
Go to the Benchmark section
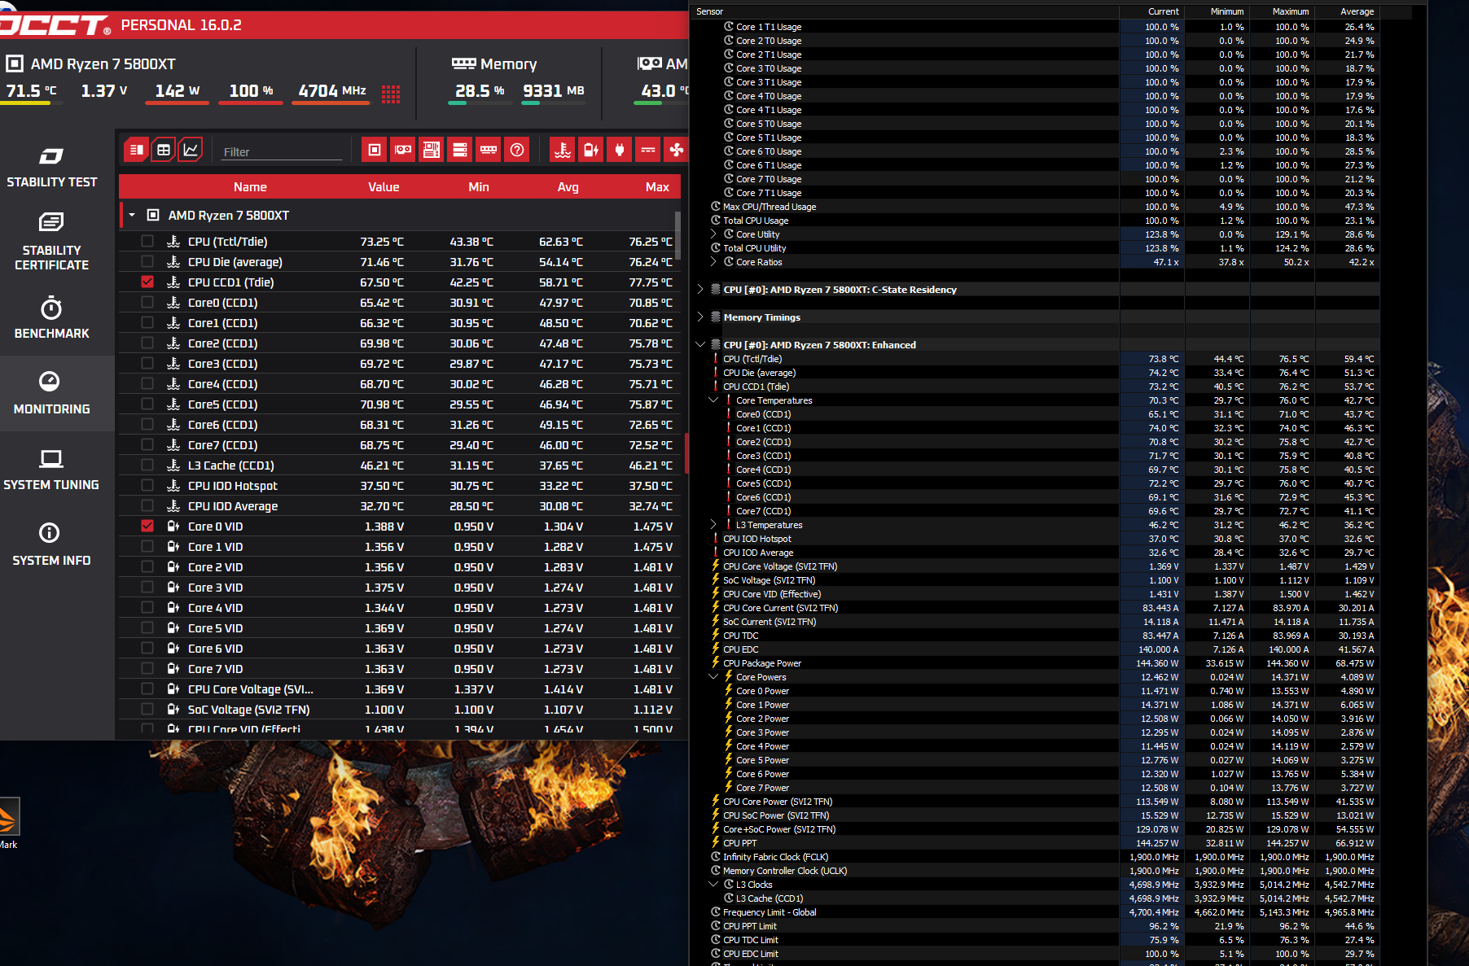click(x=51, y=318)
